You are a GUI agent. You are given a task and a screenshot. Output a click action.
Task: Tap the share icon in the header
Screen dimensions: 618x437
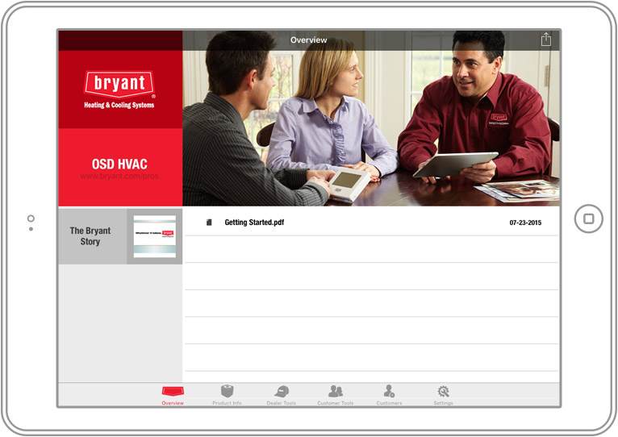click(x=545, y=40)
